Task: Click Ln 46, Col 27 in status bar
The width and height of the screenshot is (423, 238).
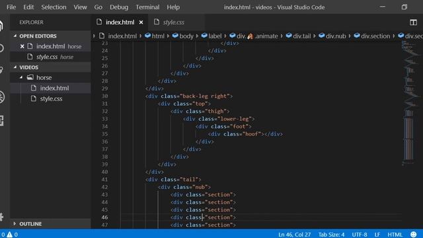Action: click(294, 234)
